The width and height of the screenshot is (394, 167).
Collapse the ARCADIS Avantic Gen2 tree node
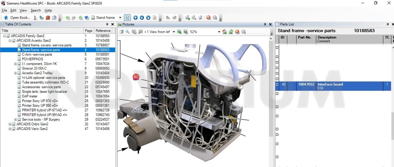(10, 40)
